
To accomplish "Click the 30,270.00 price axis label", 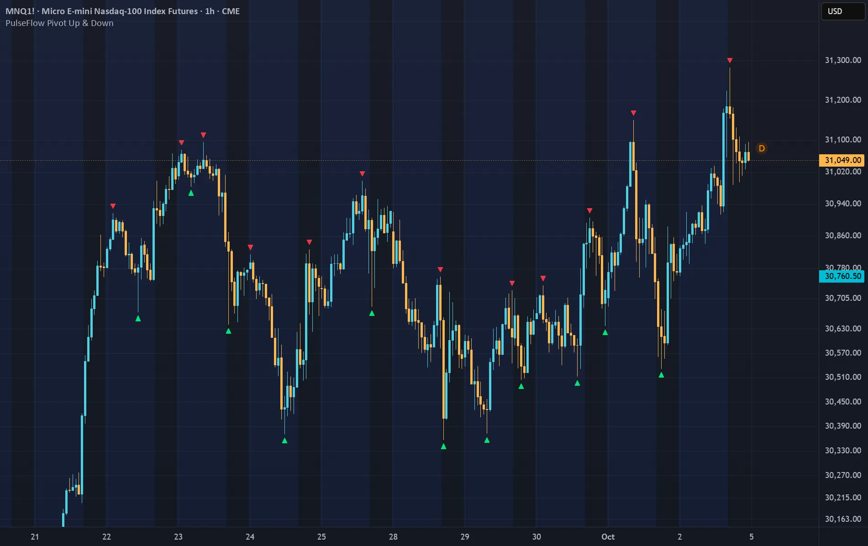I will point(843,475).
